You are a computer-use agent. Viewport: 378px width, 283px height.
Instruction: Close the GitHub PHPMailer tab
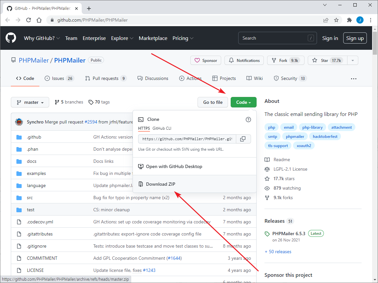pos(76,9)
